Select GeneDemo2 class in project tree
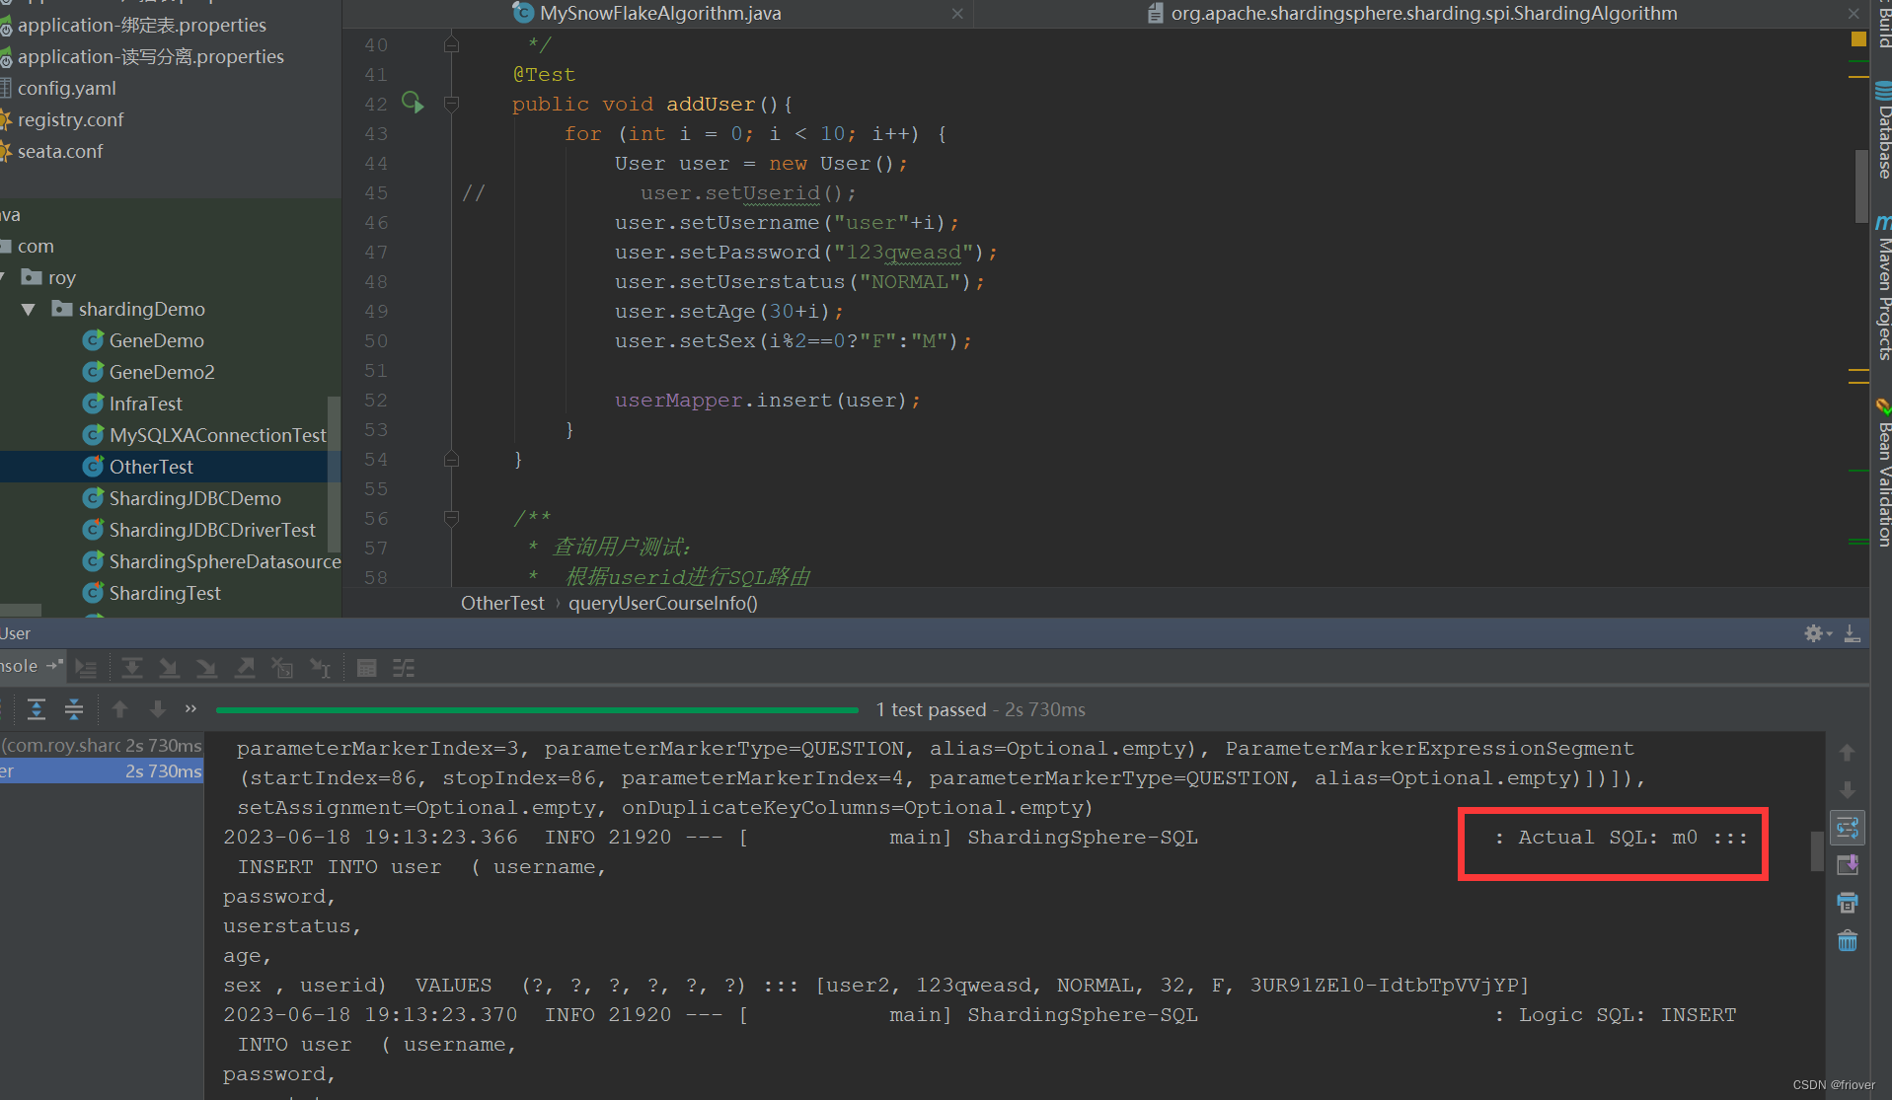The image size is (1892, 1100). (161, 372)
